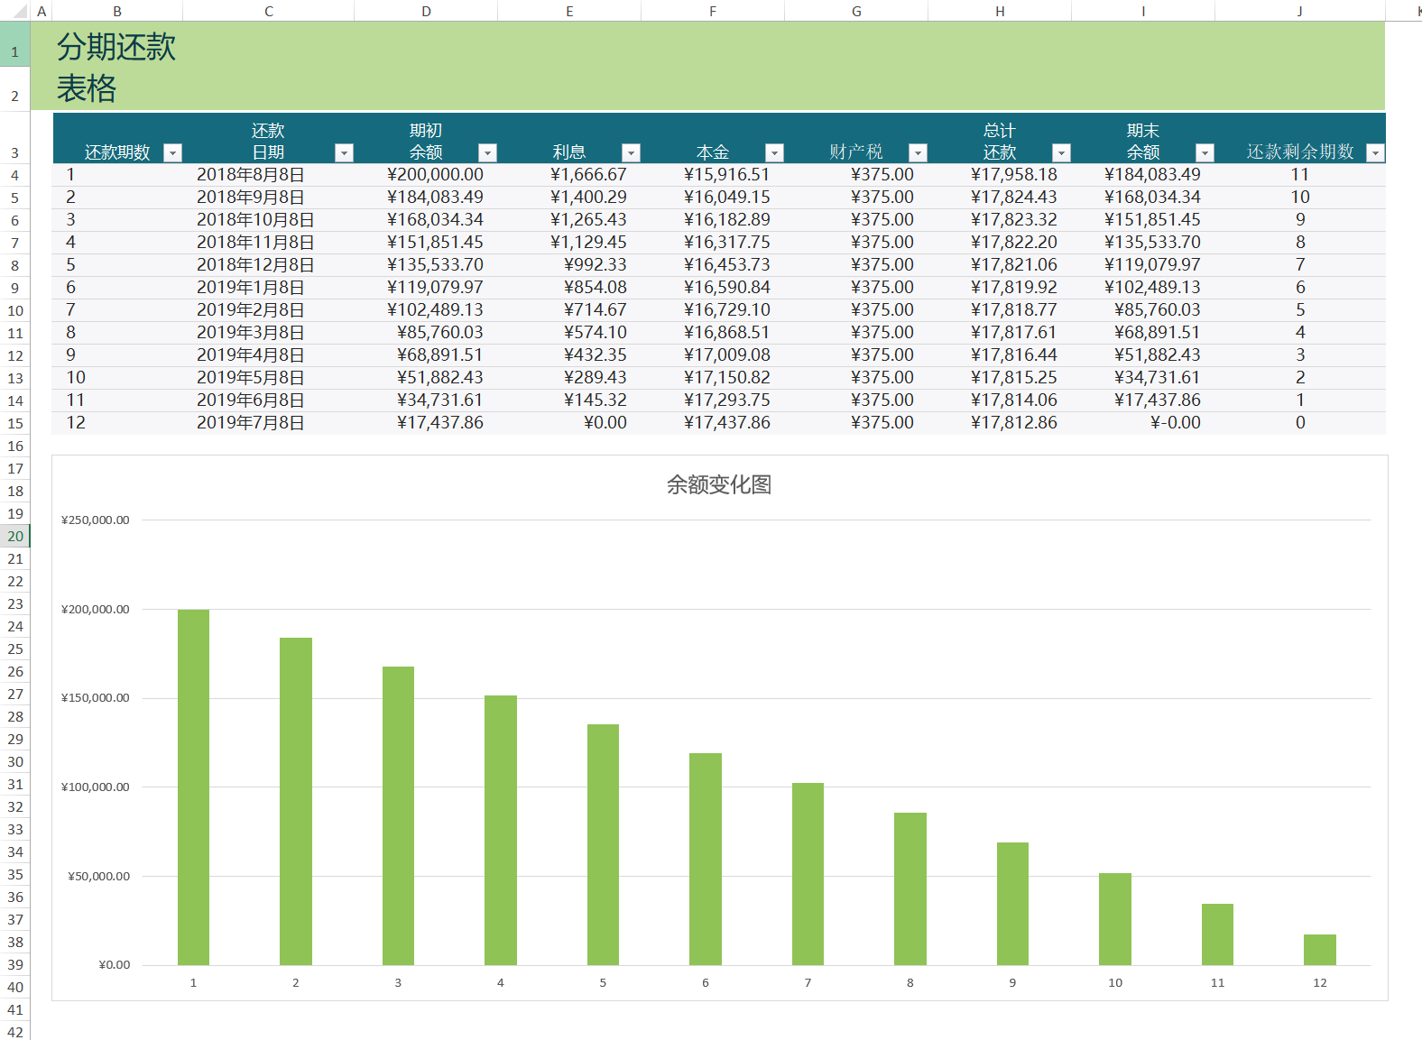Click the 期末余额 filter dropdown arrow
This screenshot has height=1040, width=1422.
pos(1205,153)
